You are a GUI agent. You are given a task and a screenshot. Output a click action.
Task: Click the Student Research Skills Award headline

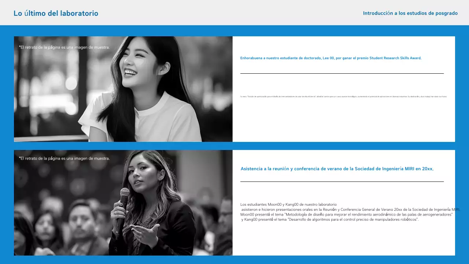(x=331, y=58)
